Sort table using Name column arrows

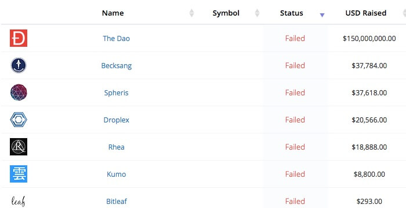click(191, 13)
